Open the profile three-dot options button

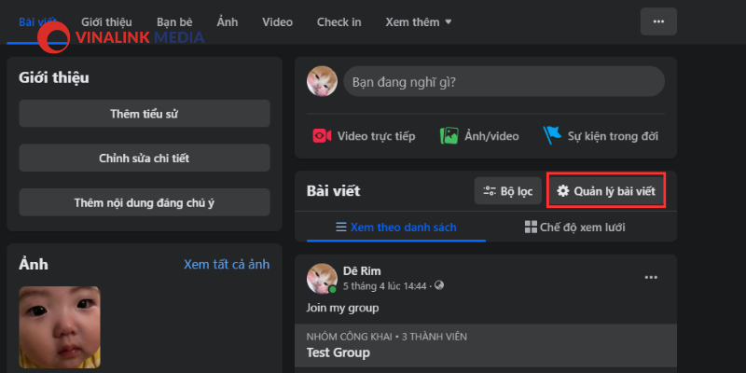pos(658,21)
